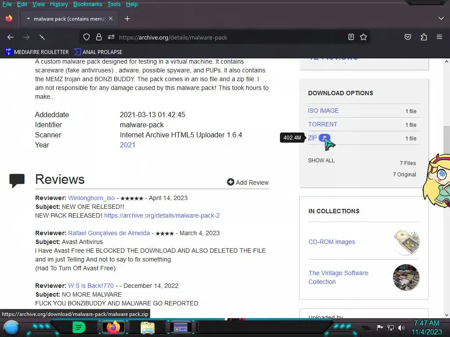Image resolution: width=450 pixels, height=337 pixels.
Task: Open site permissions icon in address bar
Action: point(111,37)
